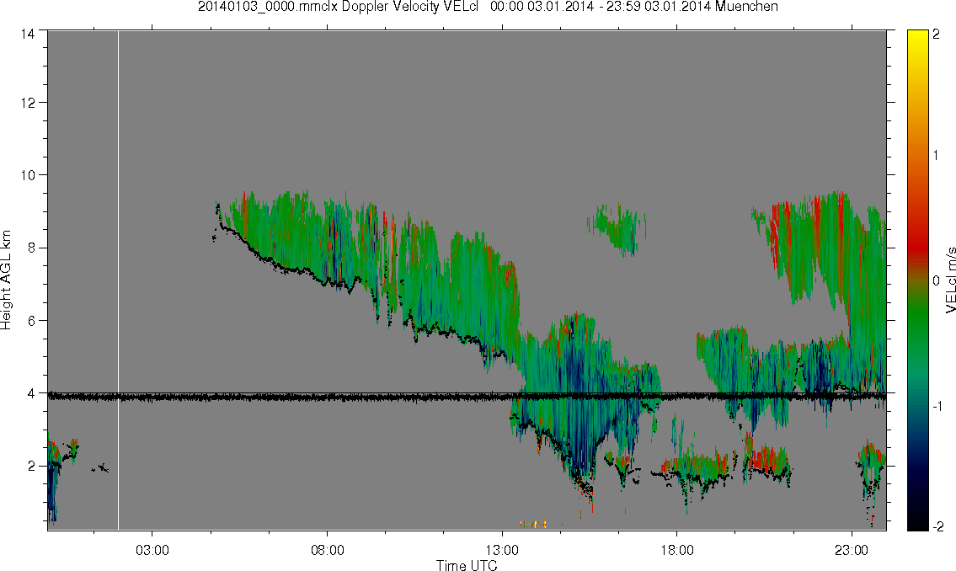Click the 23:00 time tick label
Screen dimensions: 956x571
(852, 551)
